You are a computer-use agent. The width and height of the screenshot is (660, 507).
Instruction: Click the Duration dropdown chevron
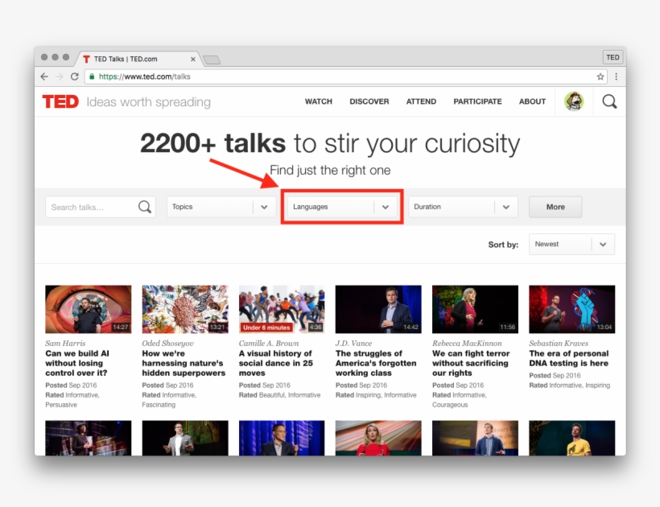pos(506,207)
